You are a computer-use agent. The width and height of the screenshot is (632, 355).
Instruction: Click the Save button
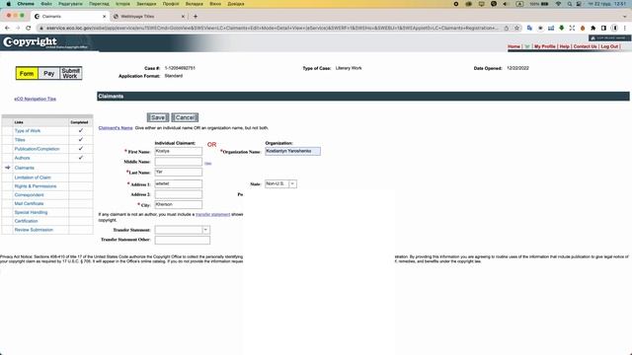click(x=158, y=117)
